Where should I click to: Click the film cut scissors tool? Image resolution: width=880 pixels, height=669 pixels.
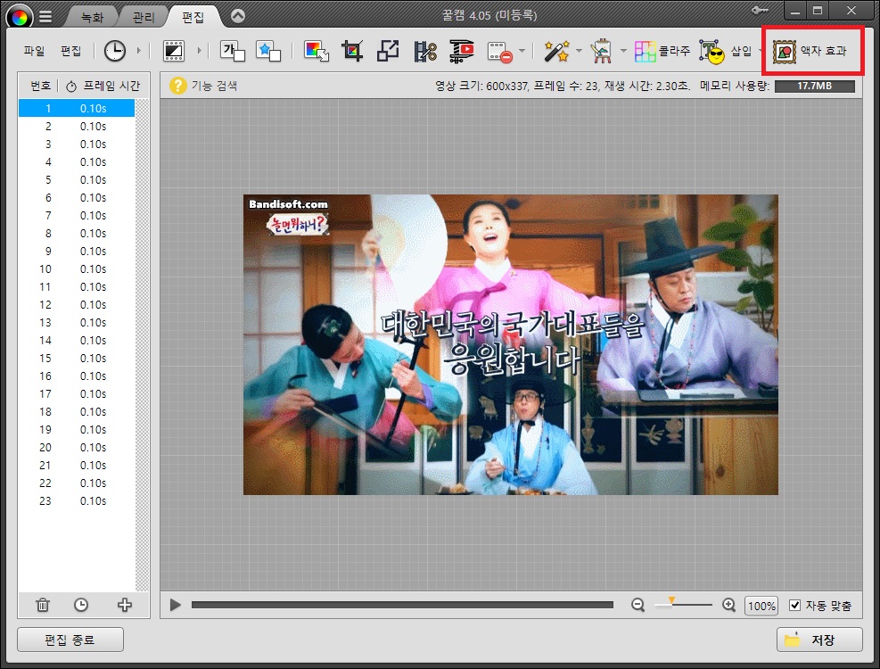pyautogui.click(x=425, y=51)
